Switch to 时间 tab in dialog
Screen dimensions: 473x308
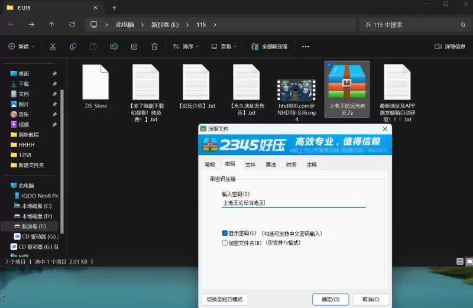291,165
